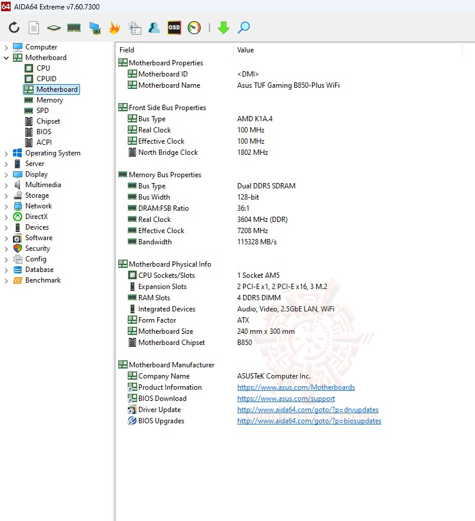Select CPU in the Motherboard tree
Image resolution: width=475 pixels, height=521 pixels.
click(x=43, y=68)
